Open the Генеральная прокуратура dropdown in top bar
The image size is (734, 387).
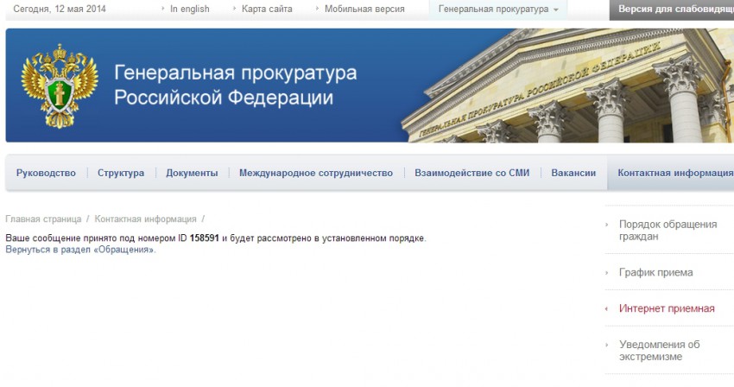pos(498,10)
